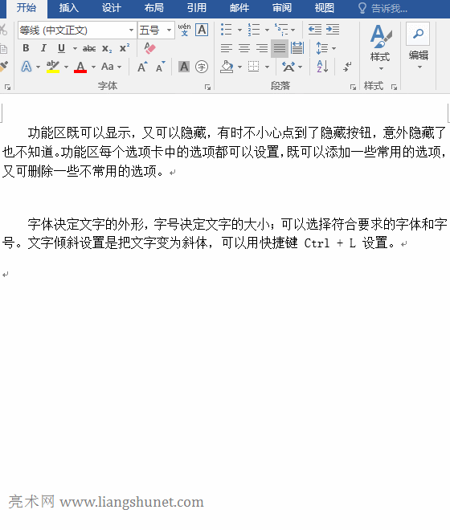Image resolution: width=450 pixels, height=530 pixels.
Task: Click the Clear All Formatting eraser icon
Action: (149, 48)
